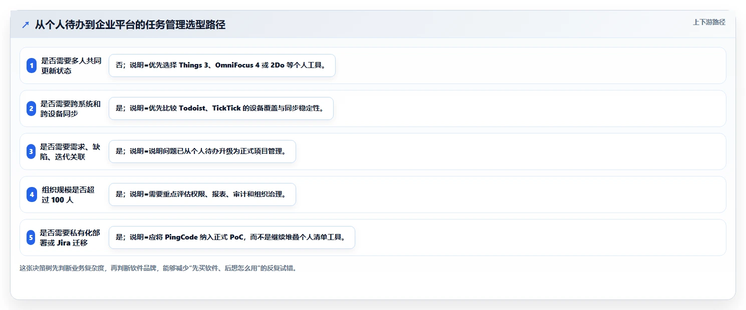Open the answer box about 权限、报表、审计
746x310 pixels.
(202, 194)
